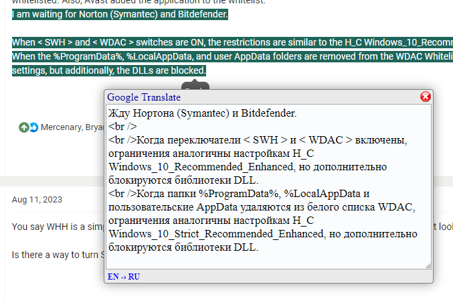453x303 pixels.
Task: Click the blue thumbs-up like reaction icon
Action: pos(34,127)
